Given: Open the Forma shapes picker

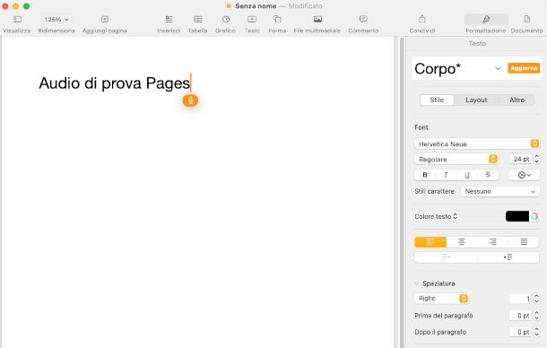Looking at the screenshot, I should coord(277,19).
